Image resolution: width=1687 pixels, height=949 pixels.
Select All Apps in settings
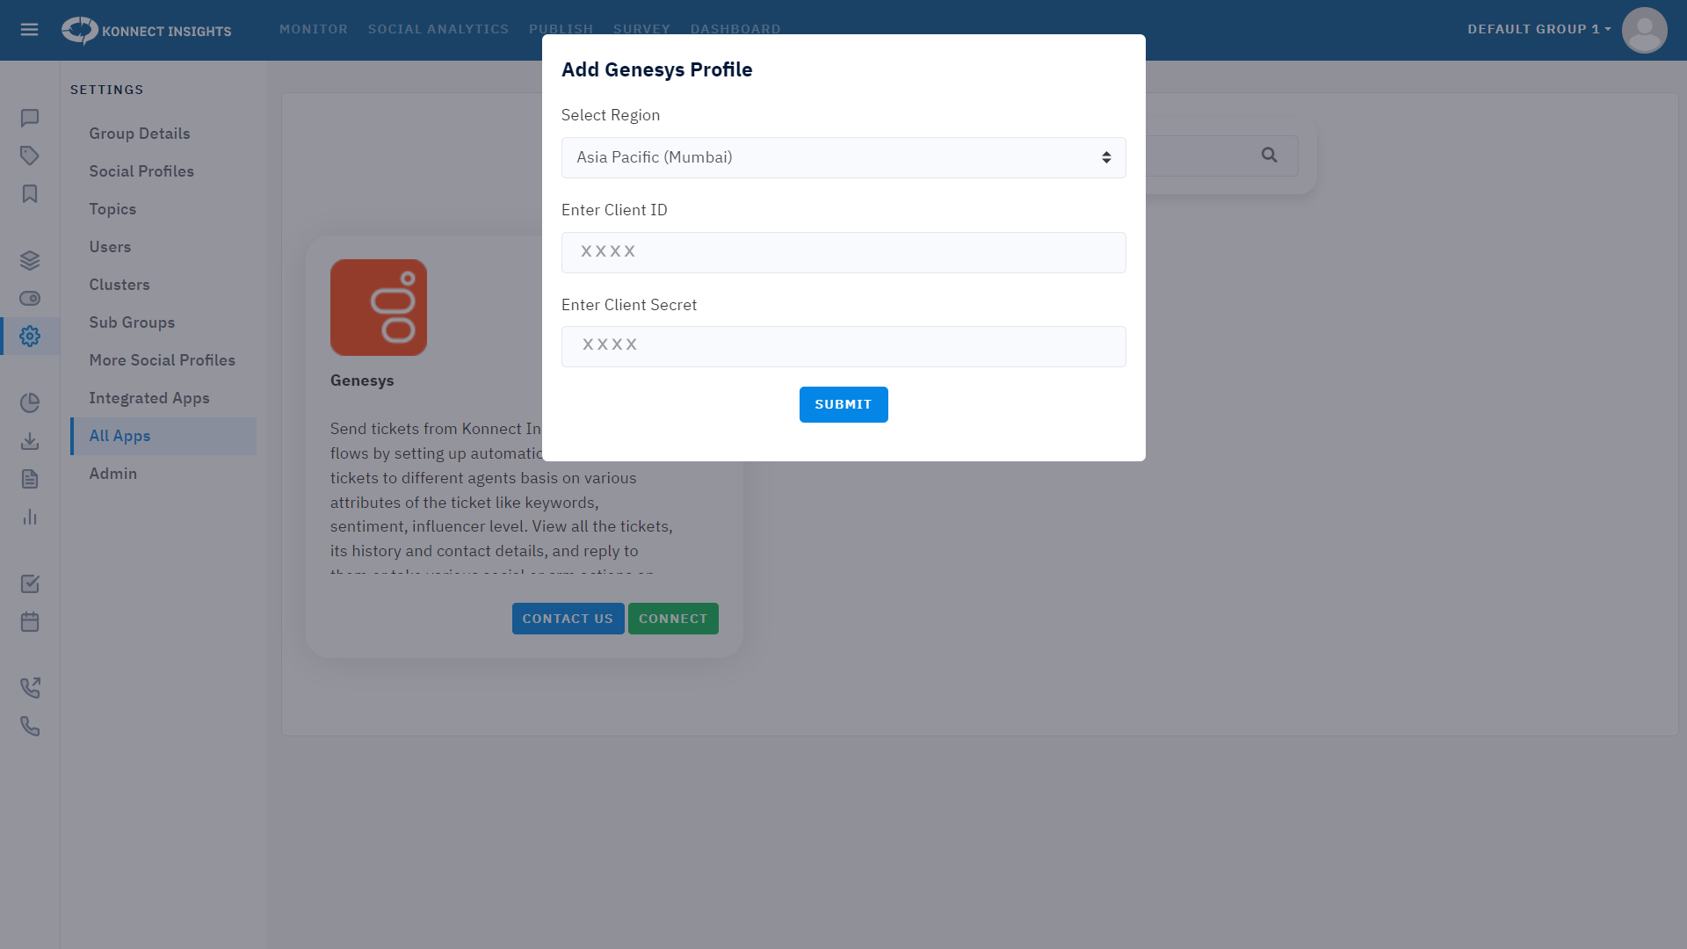[163, 436]
